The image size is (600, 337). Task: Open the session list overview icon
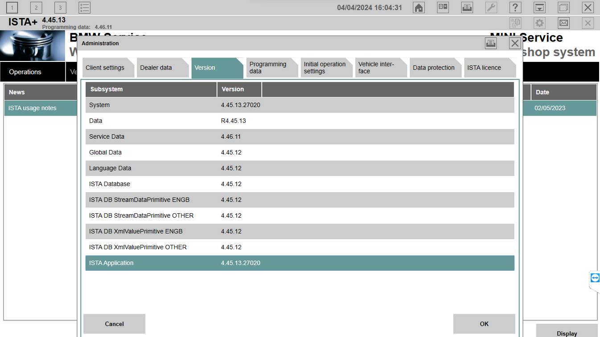click(x=84, y=7)
